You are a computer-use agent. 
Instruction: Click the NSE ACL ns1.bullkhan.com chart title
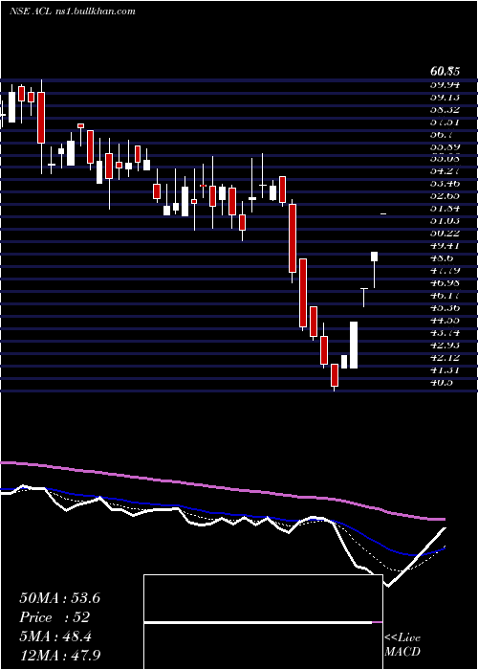coord(72,11)
